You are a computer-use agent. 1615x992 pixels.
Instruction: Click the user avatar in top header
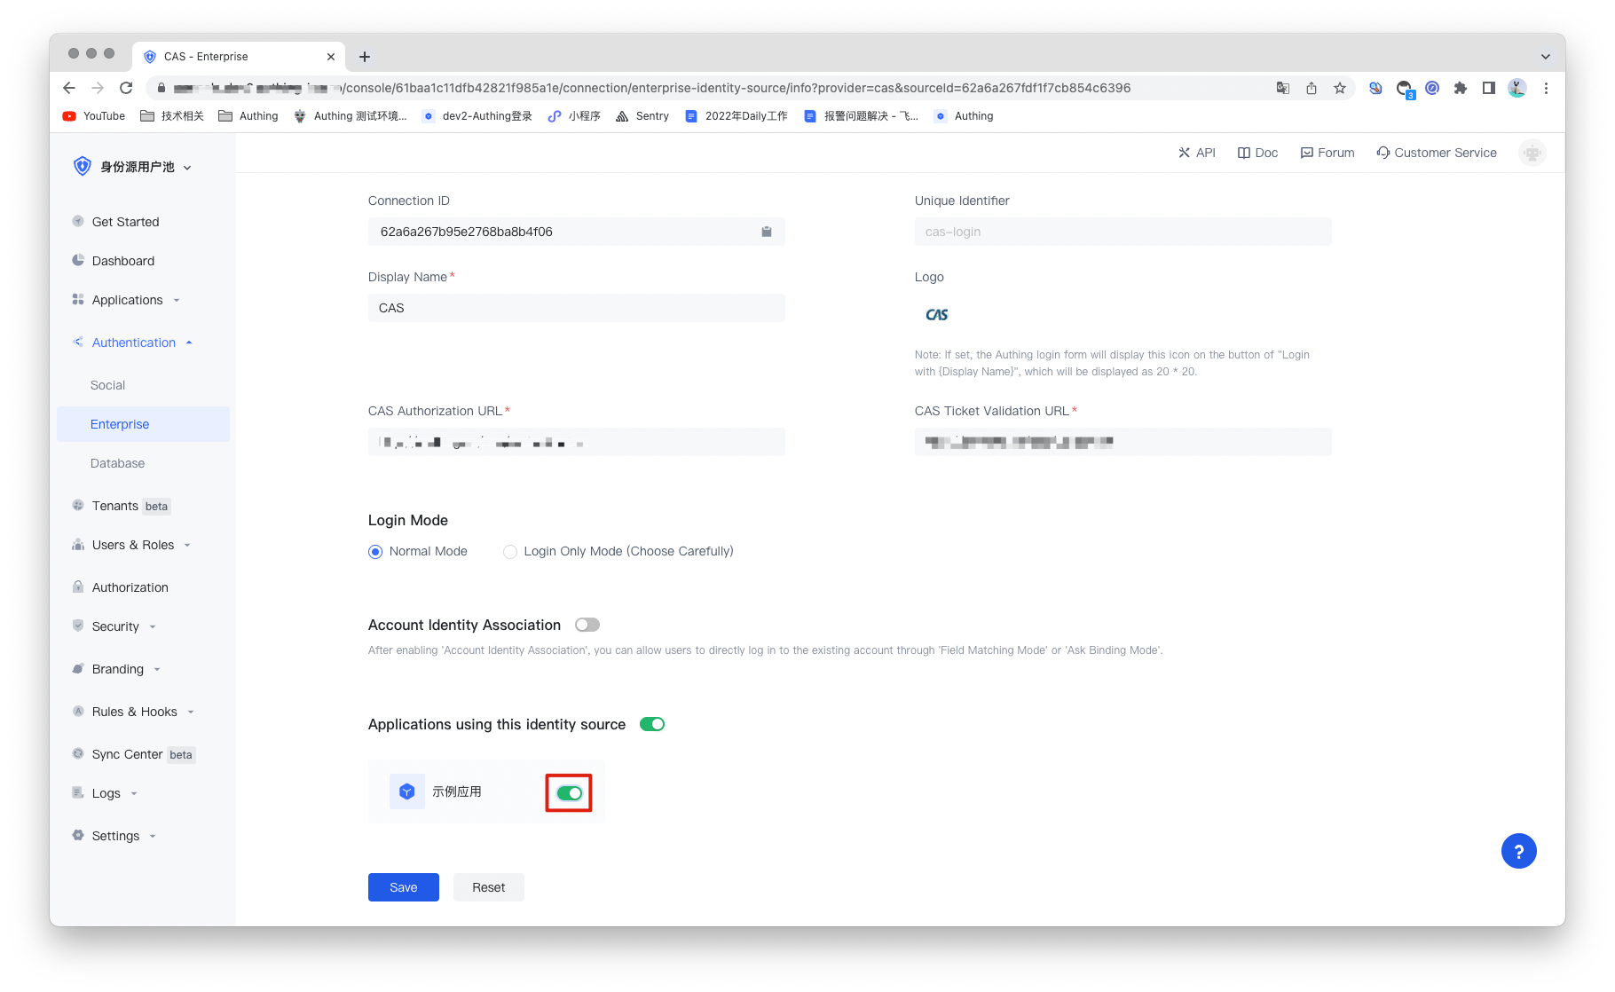1532,153
